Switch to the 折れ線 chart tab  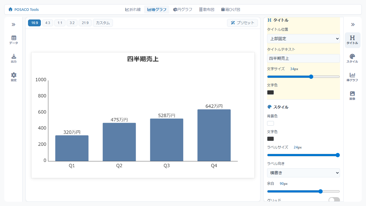pos(133,9)
